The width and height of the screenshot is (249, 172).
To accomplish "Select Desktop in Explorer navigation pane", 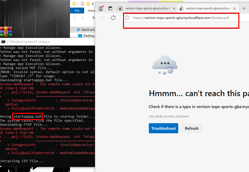I will [88, 36].
